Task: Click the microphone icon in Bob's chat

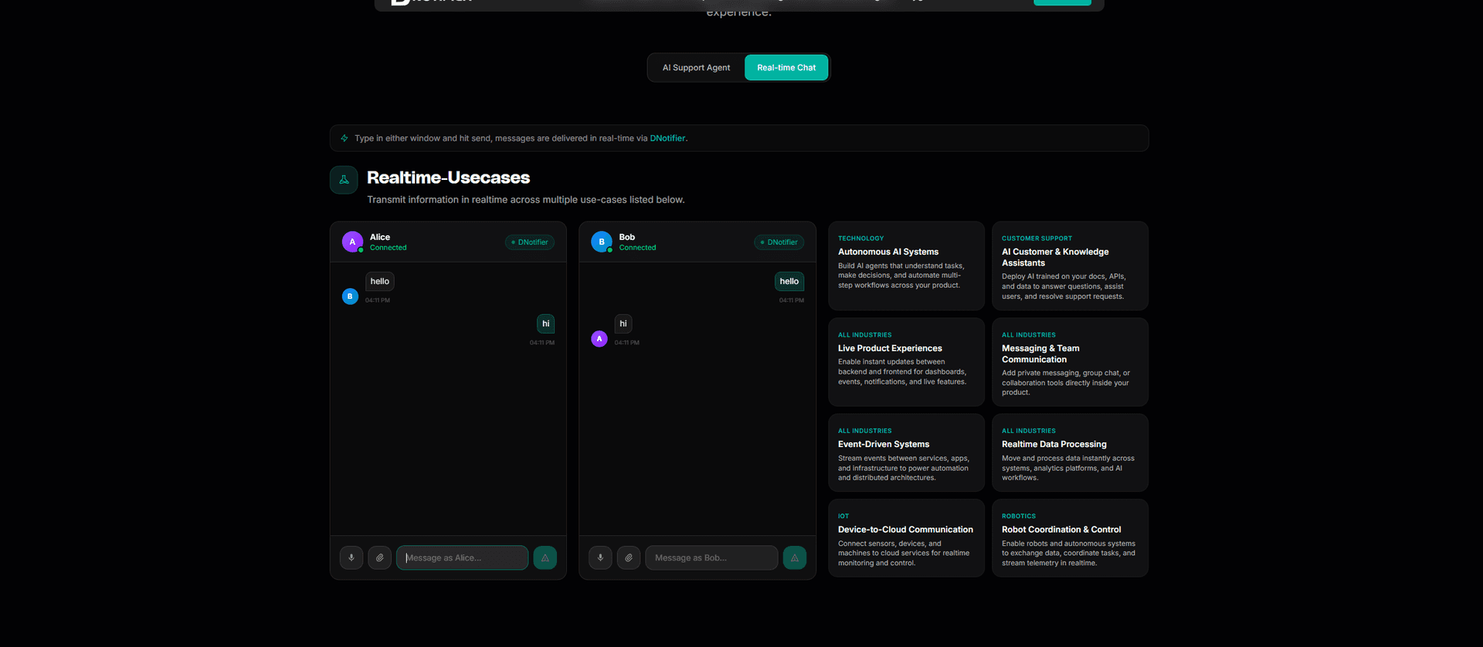Action: pyautogui.click(x=600, y=557)
